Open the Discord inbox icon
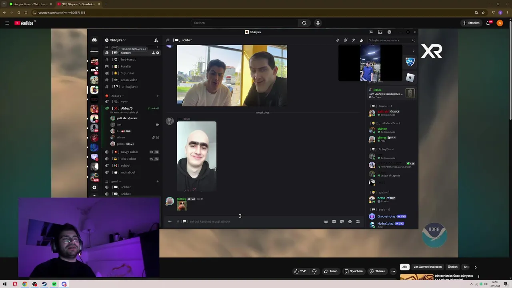The height and width of the screenshot is (288, 512). point(380,32)
